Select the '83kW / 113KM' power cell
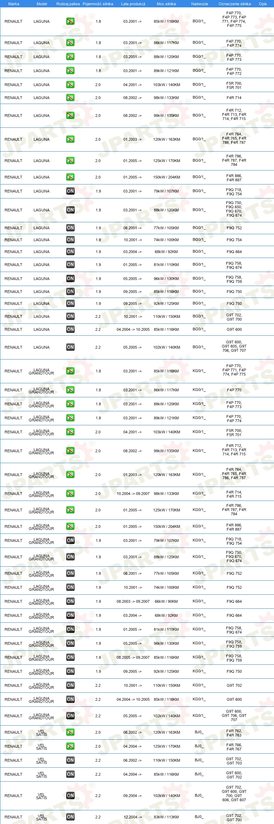Screen dimensions: 274x824 [x=166, y=817]
